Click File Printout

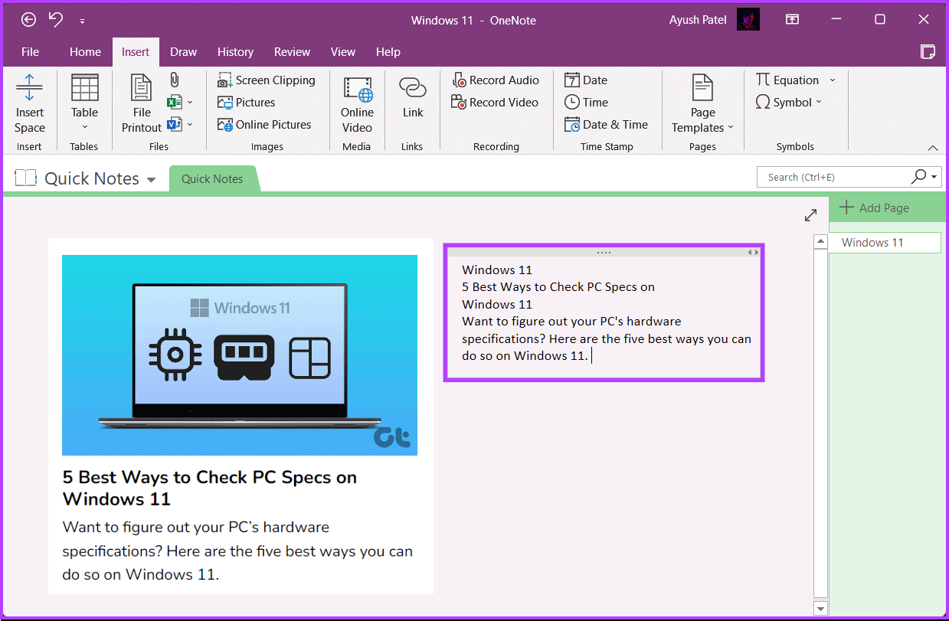pyautogui.click(x=142, y=104)
